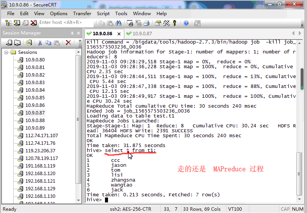Image resolution: width=307 pixels, height=213 pixels.
Task: Select session 10.9.0.80 in Sessions tree
Action: 35,60
